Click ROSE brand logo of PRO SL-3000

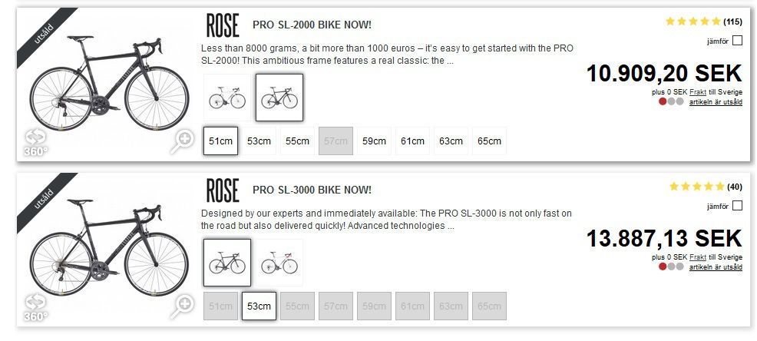223,190
